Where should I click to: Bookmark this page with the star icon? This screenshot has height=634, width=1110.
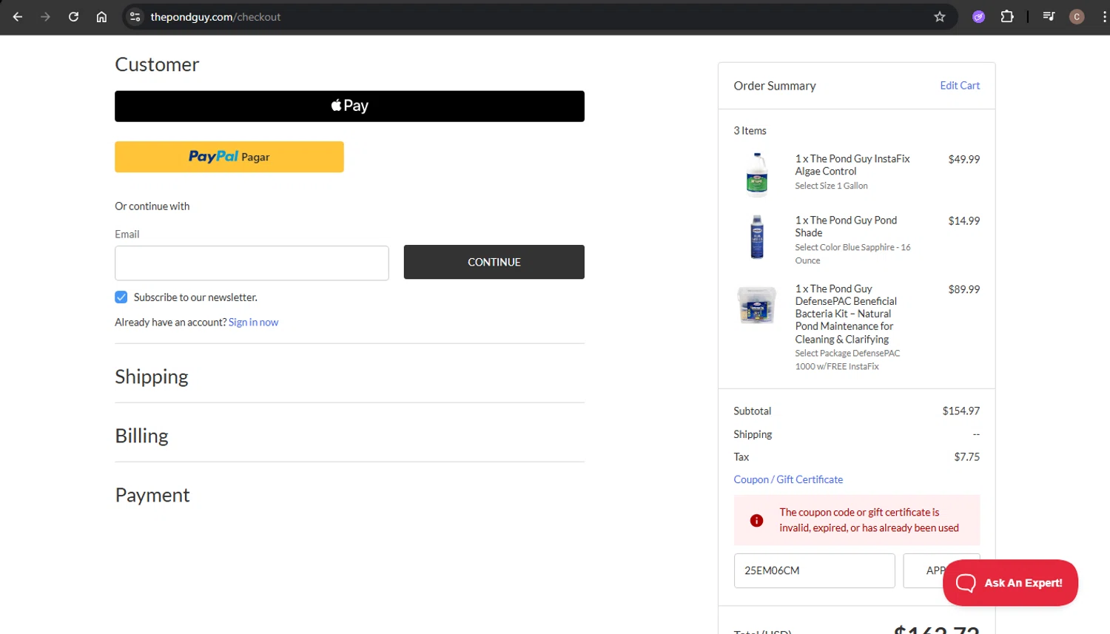point(940,16)
